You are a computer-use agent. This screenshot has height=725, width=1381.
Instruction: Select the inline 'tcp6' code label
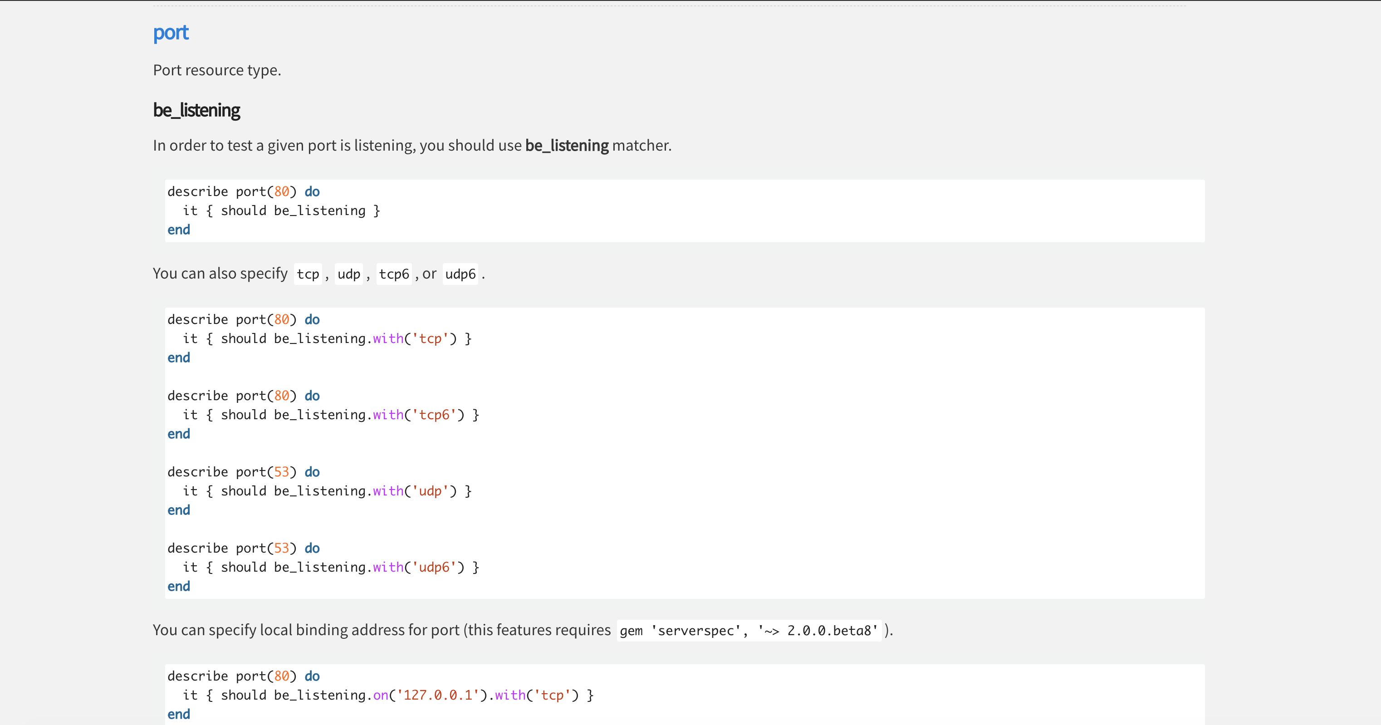pos(394,274)
